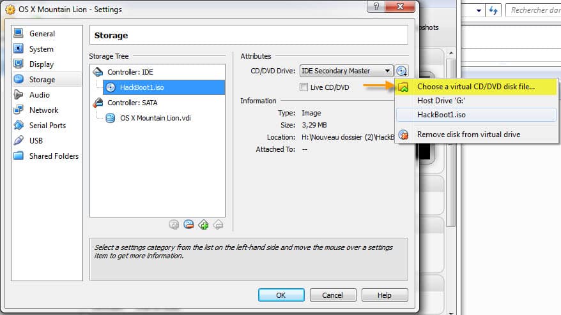Open the Display settings category
Screen dimensions: 561x315
coord(47,64)
